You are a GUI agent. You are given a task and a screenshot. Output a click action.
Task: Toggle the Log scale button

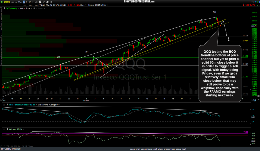point(253,100)
